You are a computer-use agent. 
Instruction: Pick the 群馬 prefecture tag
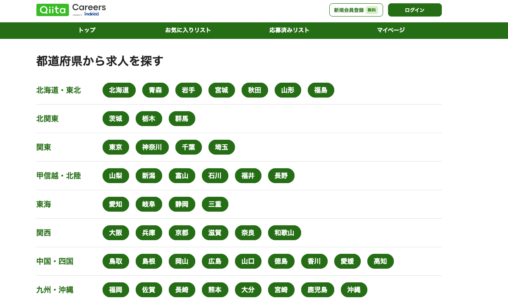[182, 119]
